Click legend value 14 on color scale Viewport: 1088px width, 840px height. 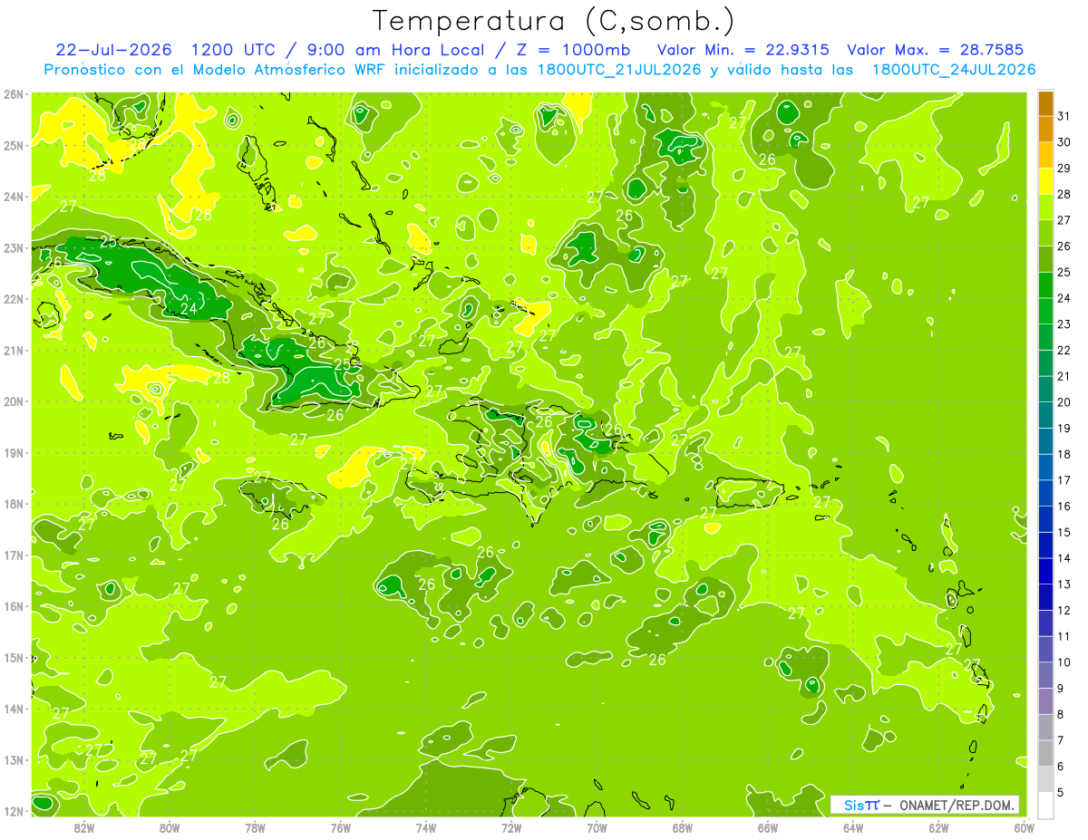(x=1064, y=558)
